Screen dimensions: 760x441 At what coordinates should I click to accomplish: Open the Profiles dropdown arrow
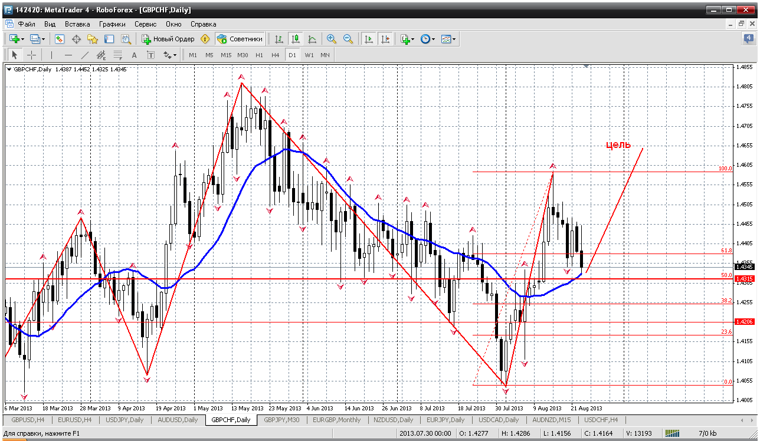(x=43, y=39)
